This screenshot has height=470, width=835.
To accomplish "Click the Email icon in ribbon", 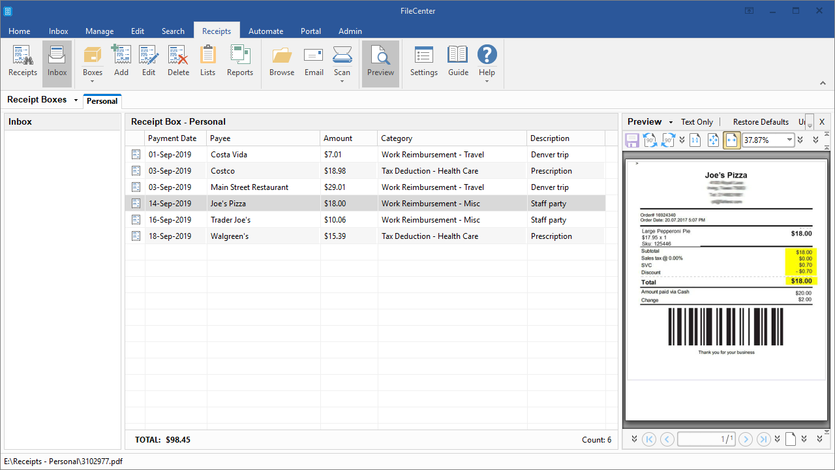I will click(314, 61).
